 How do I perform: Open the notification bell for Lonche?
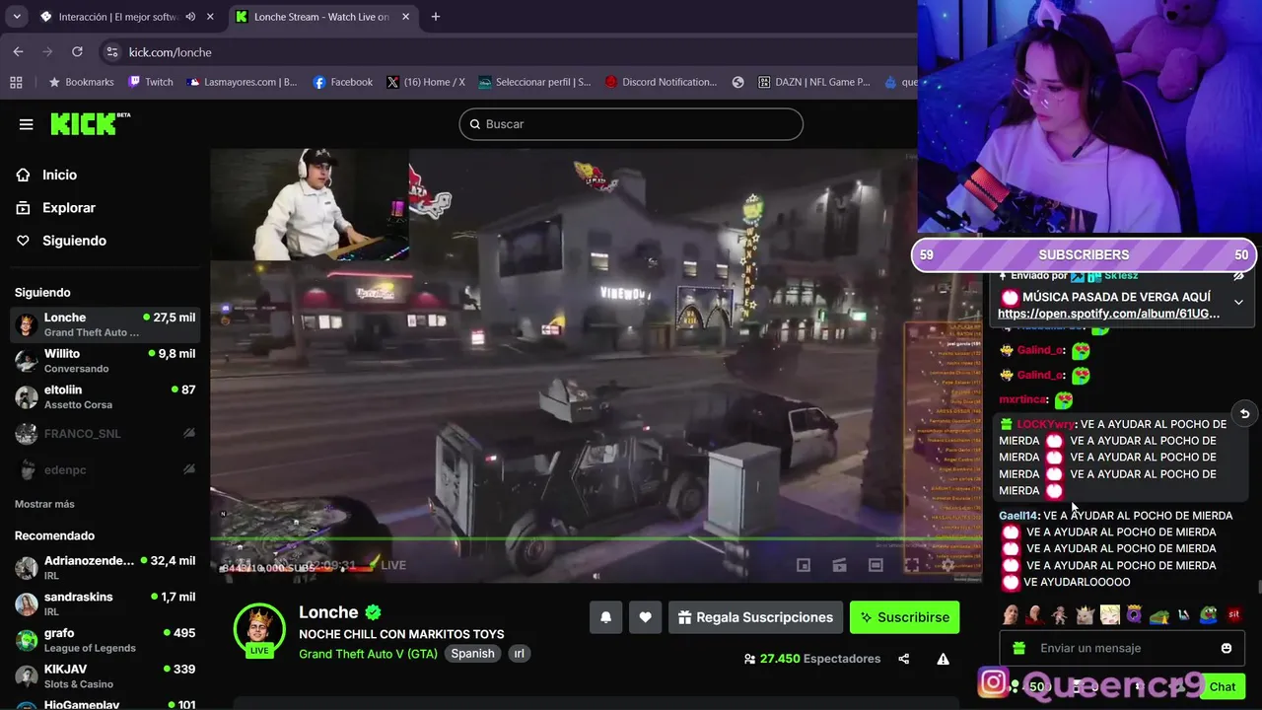606,617
